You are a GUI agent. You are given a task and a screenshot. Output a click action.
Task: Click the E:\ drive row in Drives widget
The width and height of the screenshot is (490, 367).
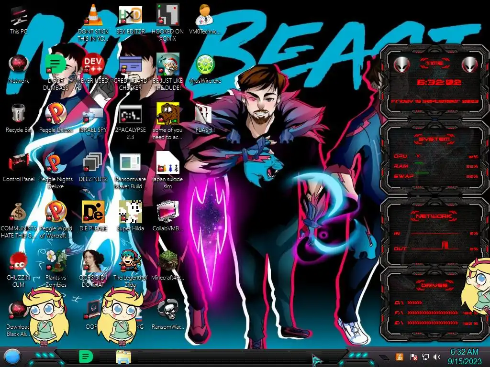coord(436,323)
